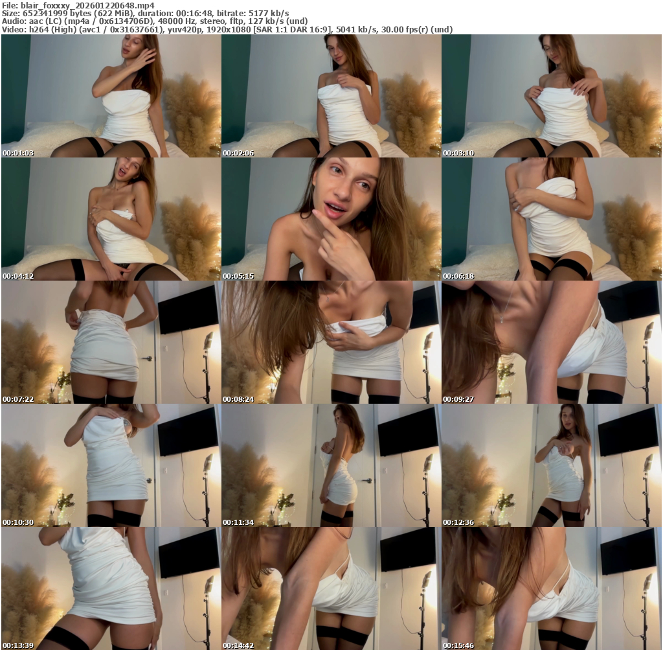Click the 'aac (LC)' audio codec text
Image resolution: width=663 pixels, height=650 pixels.
point(45,21)
